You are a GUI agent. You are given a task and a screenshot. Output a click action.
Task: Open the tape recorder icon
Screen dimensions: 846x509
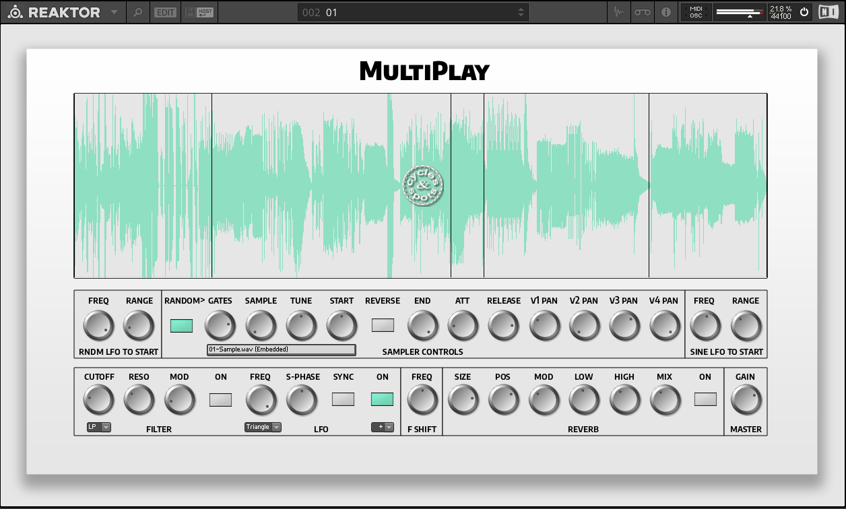click(x=643, y=12)
